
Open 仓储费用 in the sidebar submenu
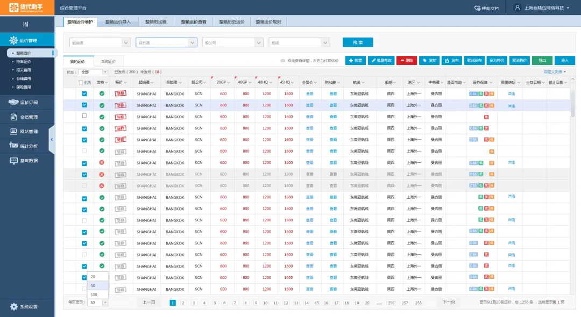24,78
